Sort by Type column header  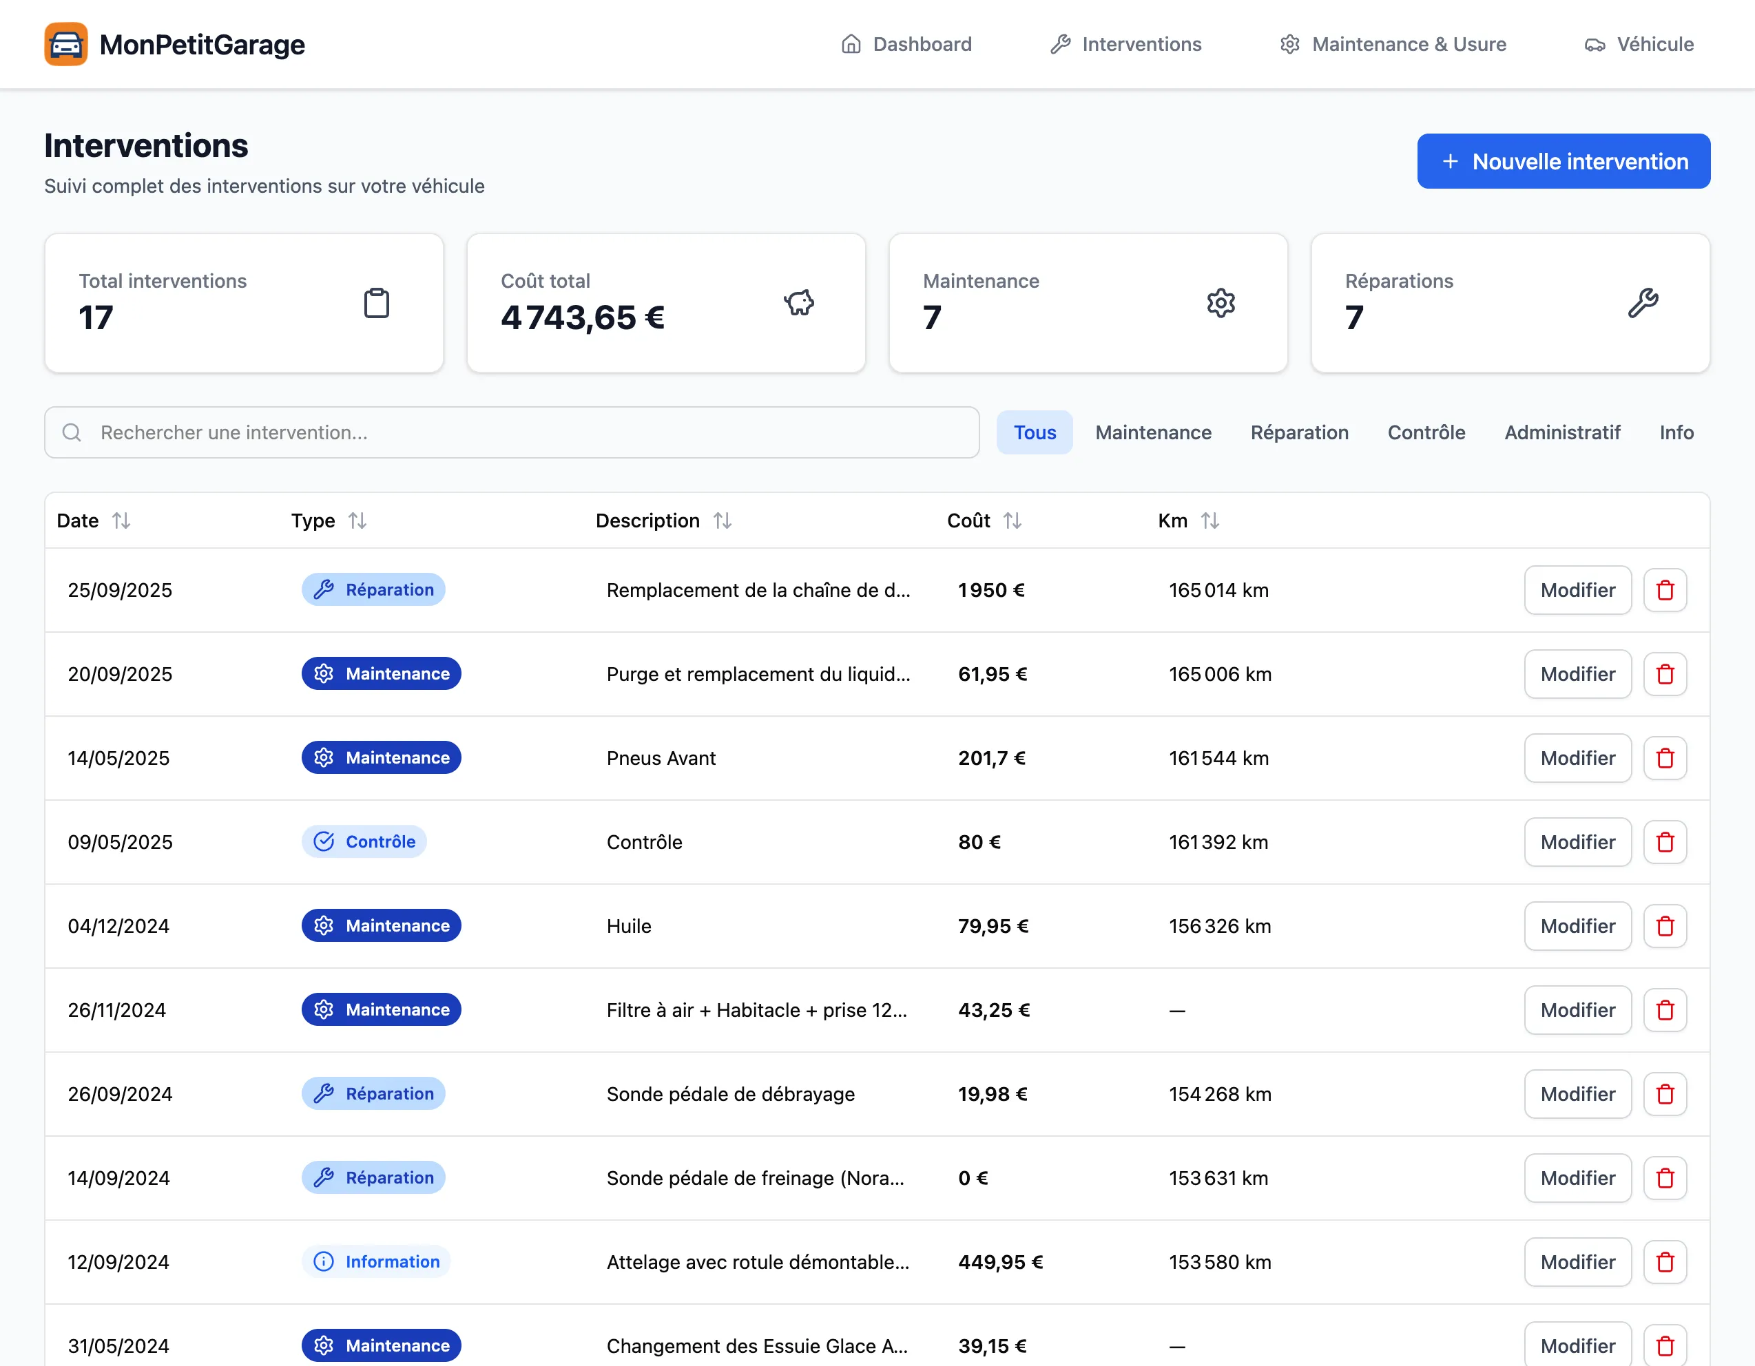click(357, 521)
